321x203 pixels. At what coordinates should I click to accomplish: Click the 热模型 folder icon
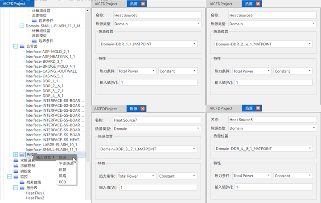(22, 154)
